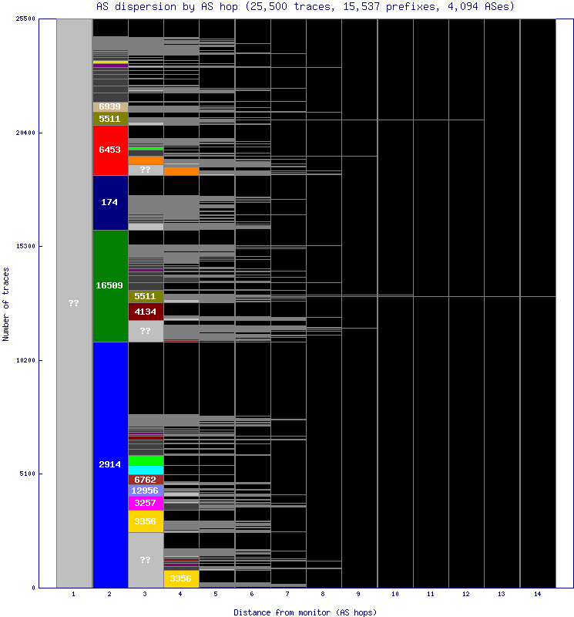Screen dimensions: 574x617
Task: Click the yellow 3356 block at hop 4
Action: tap(181, 578)
